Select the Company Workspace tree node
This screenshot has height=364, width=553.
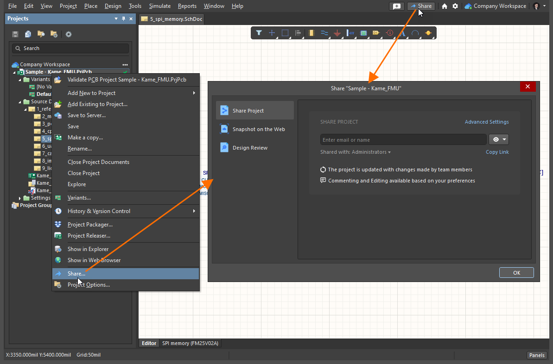tap(45, 64)
